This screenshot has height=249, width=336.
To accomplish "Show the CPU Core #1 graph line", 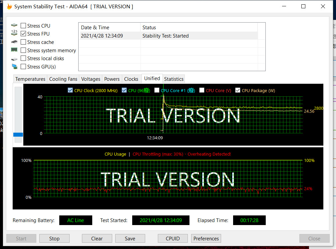I will point(157,90).
